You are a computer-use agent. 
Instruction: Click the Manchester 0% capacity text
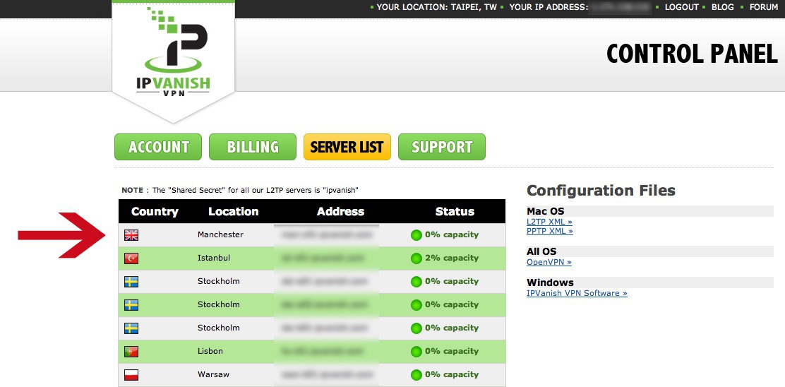[452, 234]
